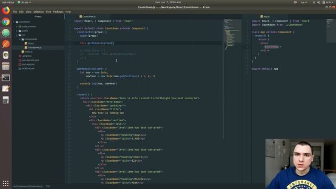
Task: Click the index.js file icon in tree
Action: point(23,51)
